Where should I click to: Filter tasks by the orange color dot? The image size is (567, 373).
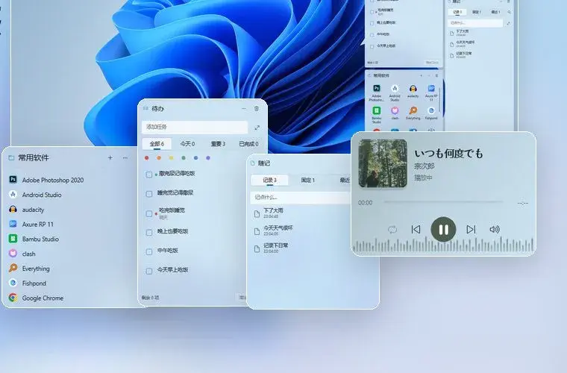coord(159,158)
